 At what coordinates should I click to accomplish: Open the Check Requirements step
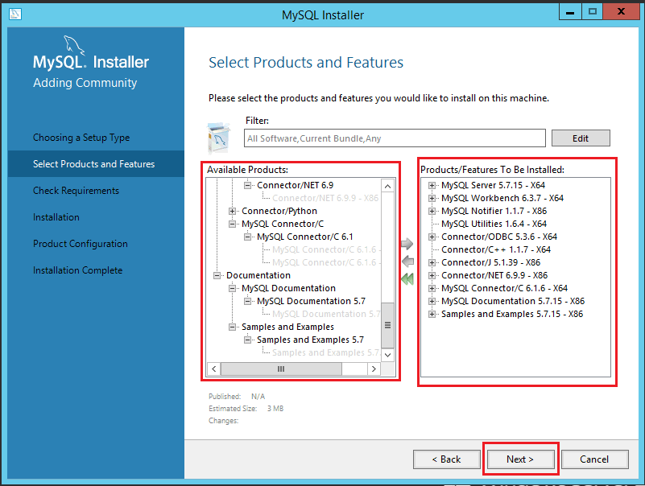(x=76, y=191)
